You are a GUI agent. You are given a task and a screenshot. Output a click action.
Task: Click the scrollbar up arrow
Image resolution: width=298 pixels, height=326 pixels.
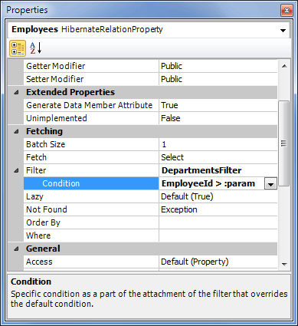pos(284,66)
